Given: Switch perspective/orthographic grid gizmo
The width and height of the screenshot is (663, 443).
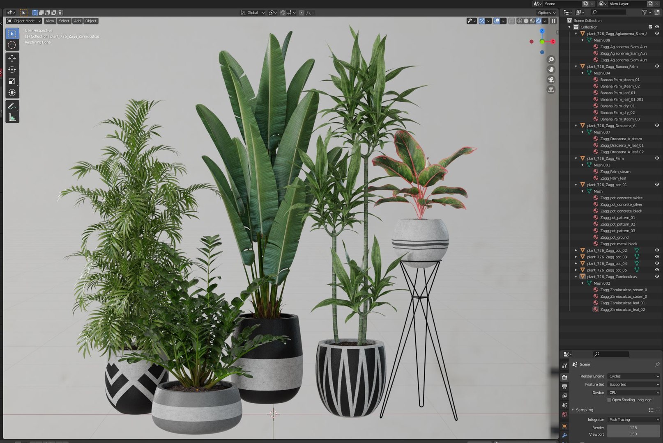Looking at the screenshot, I should [x=551, y=89].
